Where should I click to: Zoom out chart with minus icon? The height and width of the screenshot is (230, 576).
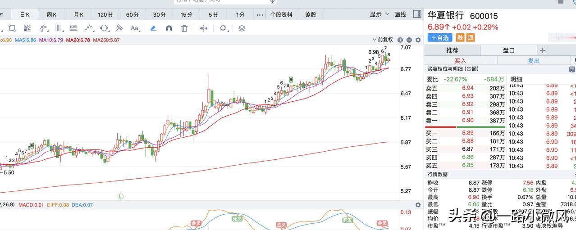(x=409, y=40)
